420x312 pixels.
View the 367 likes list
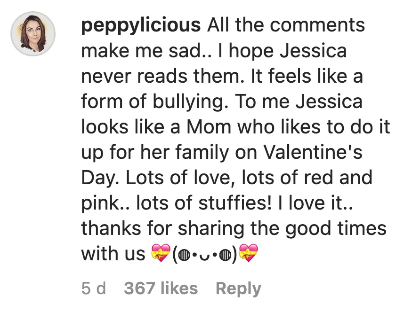(x=161, y=288)
